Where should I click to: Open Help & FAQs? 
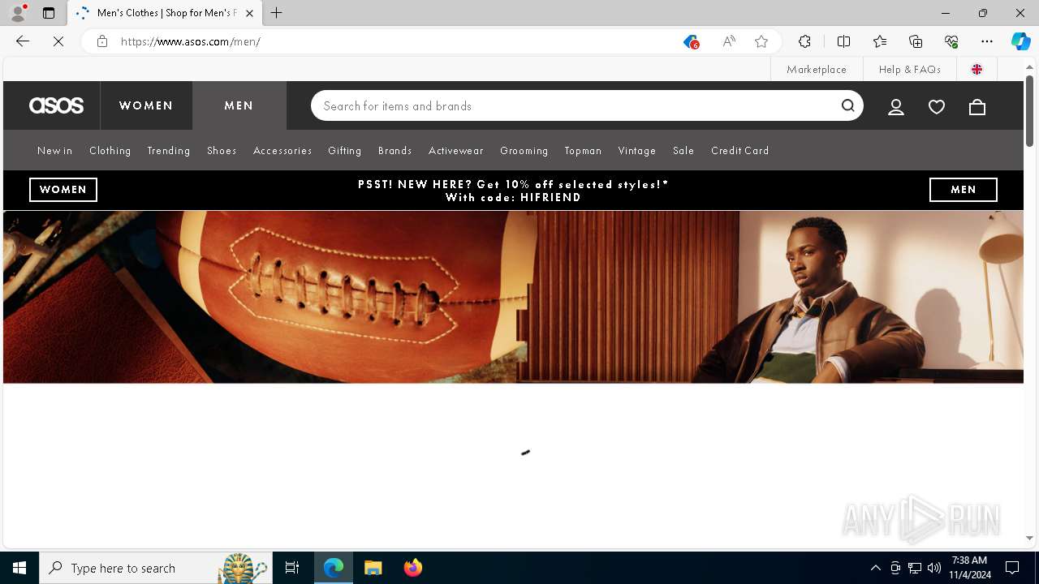(x=910, y=69)
